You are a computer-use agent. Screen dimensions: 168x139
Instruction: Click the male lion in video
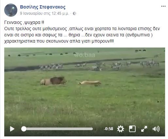pos(53,81)
